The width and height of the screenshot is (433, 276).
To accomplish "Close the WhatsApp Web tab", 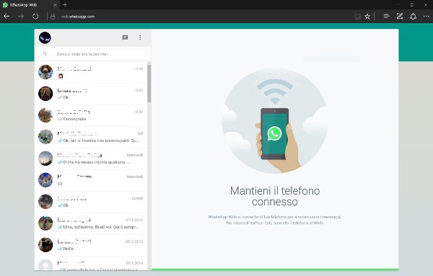I will click(x=55, y=5).
